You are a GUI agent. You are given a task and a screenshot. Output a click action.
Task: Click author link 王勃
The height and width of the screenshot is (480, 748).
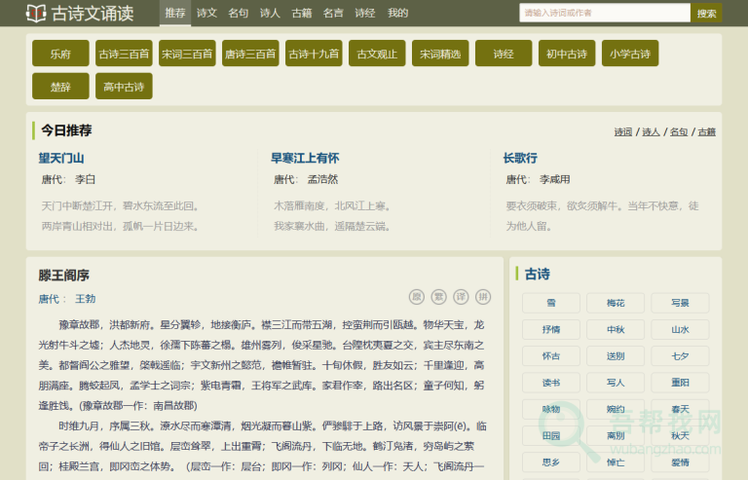pyautogui.click(x=85, y=298)
